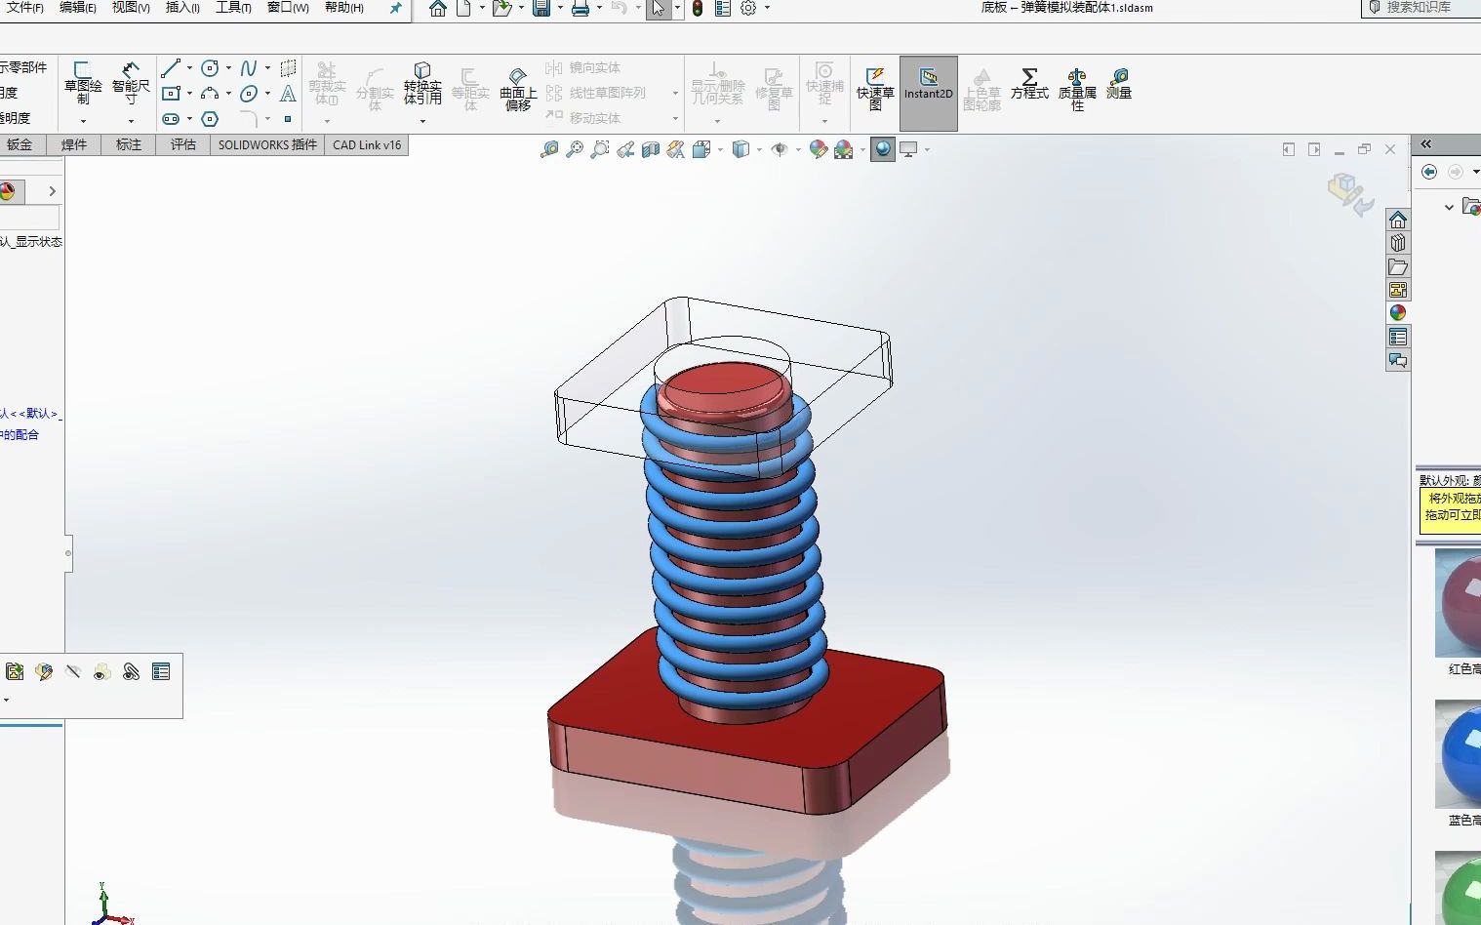Open the dropdown under 草图绘制
This screenshot has width=1481, height=925.
83,121
